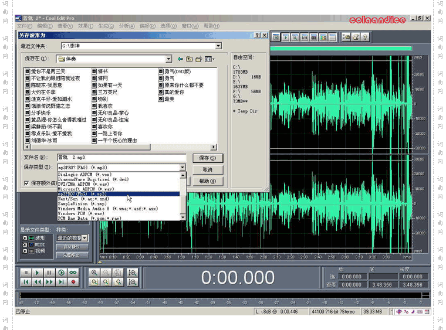Click the toolbar icon with green play arrow window

pos(286,38)
